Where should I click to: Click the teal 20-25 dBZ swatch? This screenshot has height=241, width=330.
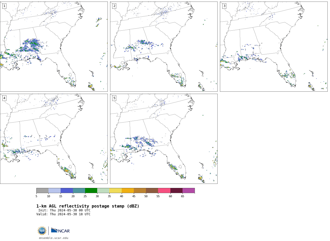pyautogui.click(x=79, y=191)
